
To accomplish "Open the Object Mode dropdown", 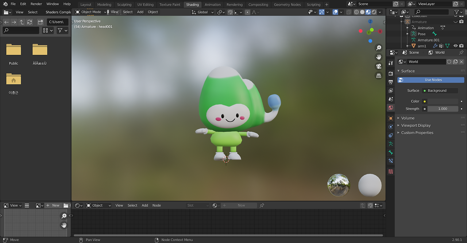I will [x=91, y=12].
